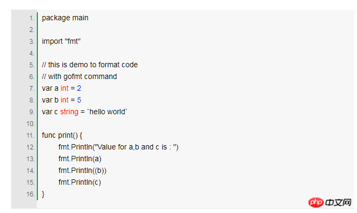Click the red 'int' keyword on line 7
This screenshot has width=357, height=213.
tap(65, 89)
